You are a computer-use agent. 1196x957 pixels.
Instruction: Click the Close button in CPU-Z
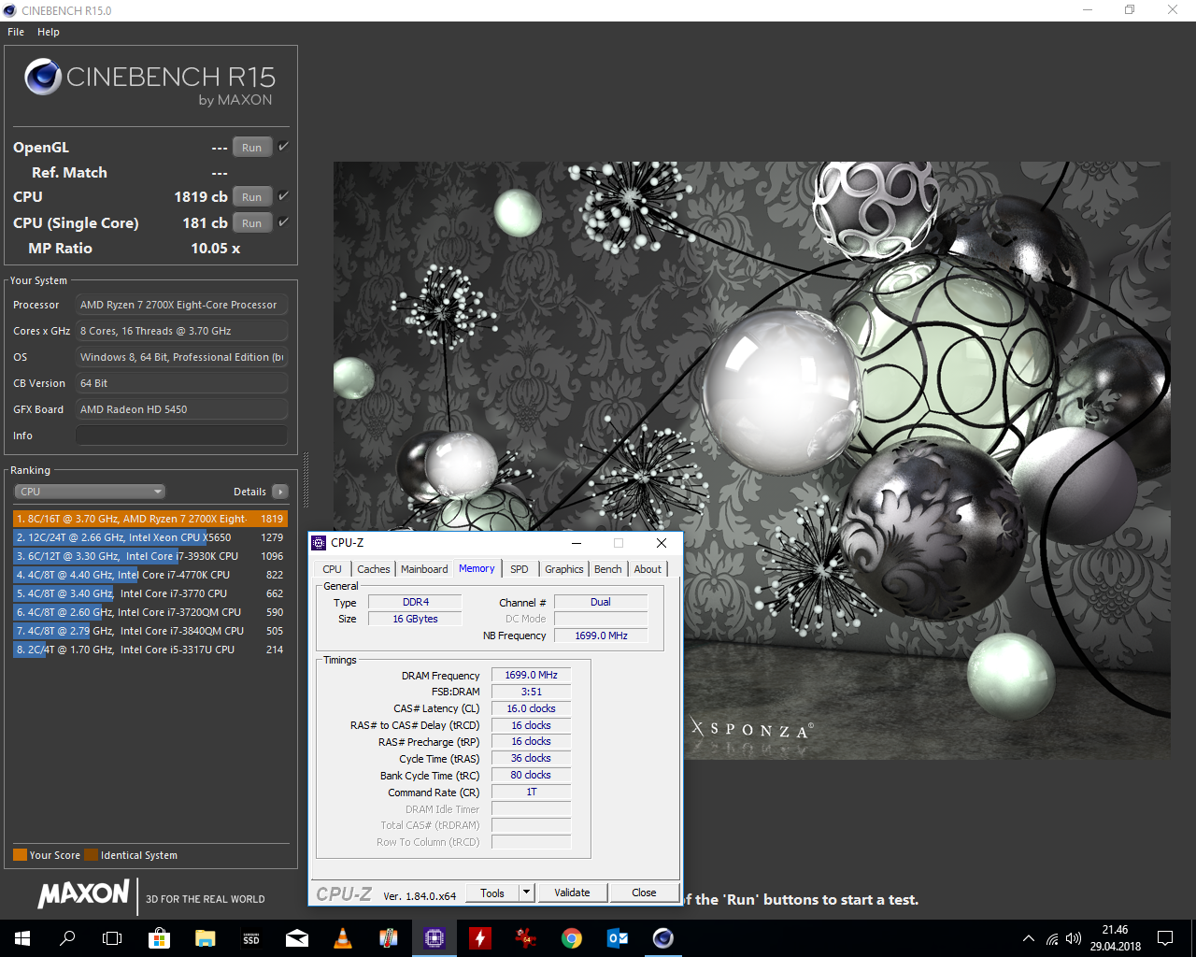[x=644, y=893]
